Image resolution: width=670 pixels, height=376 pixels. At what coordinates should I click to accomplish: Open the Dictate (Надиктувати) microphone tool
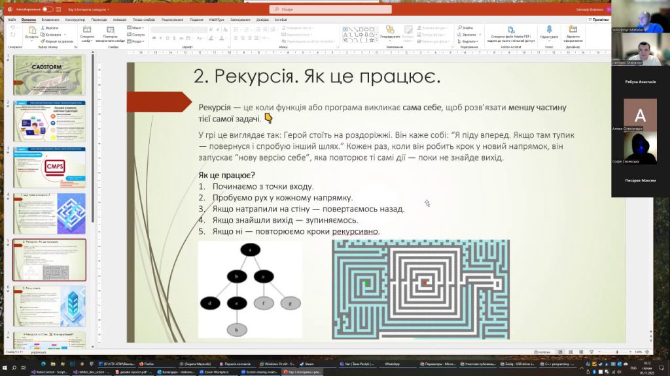pyautogui.click(x=549, y=32)
